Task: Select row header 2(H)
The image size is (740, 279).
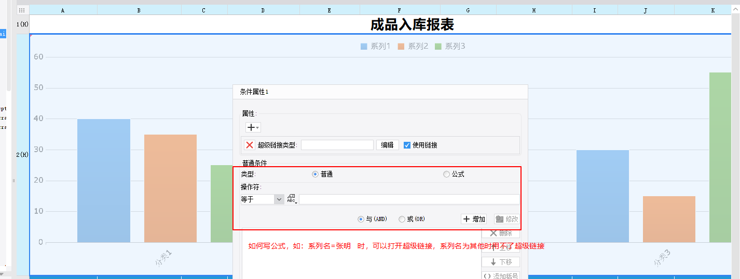Action: (x=23, y=155)
